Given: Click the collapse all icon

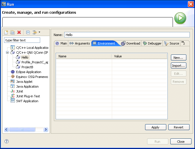Looking at the screenshot, I should coord(28,33).
